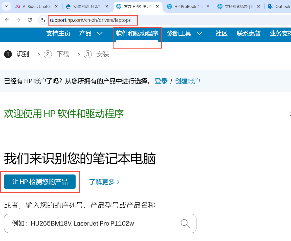Click the 下载 step label
The image size is (291, 241).
(63, 54)
